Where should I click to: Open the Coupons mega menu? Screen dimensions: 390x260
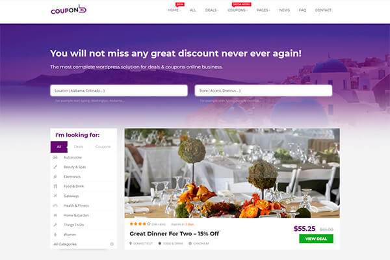click(x=237, y=10)
